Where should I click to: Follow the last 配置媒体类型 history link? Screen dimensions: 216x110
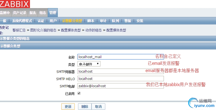116,30
